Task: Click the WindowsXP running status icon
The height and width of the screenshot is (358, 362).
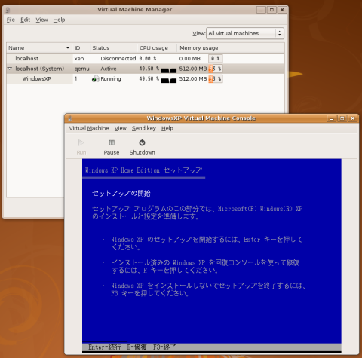Action: (x=95, y=78)
